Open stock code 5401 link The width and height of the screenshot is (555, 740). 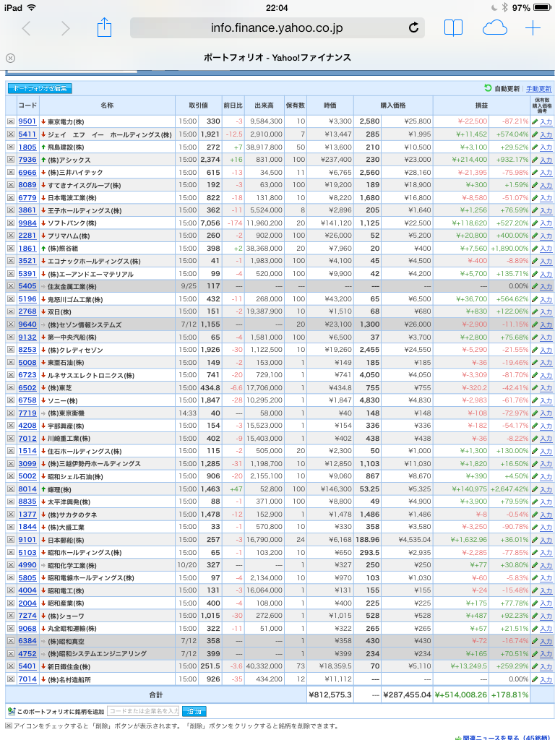tap(27, 666)
